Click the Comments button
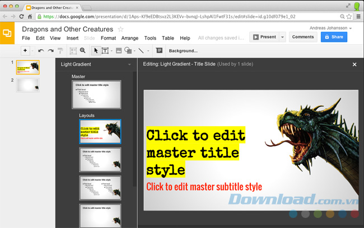The image size is (364, 228). pos(303,37)
